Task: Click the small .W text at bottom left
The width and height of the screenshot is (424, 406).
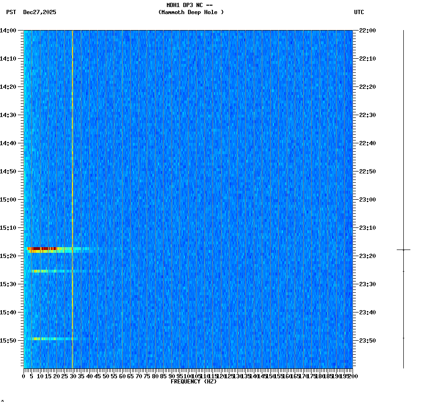Action: (3, 402)
